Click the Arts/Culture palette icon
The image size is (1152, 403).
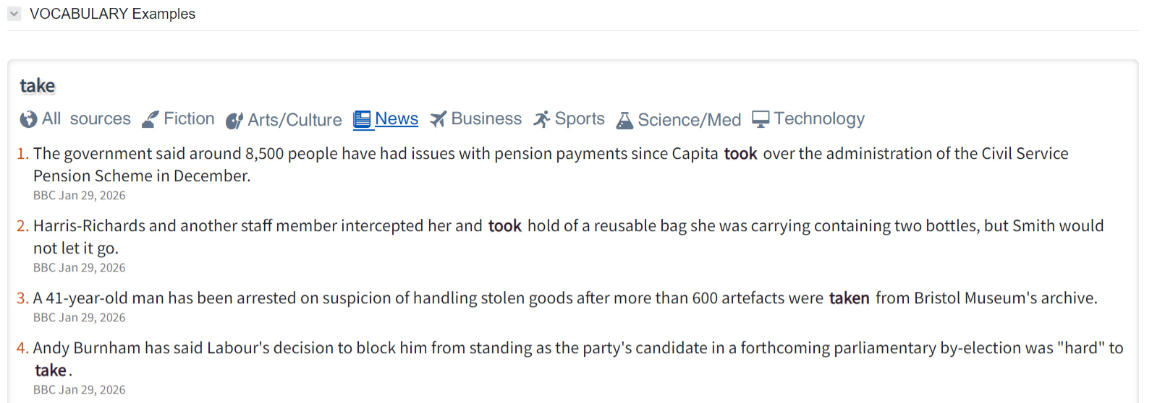pyautogui.click(x=234, y=121)
